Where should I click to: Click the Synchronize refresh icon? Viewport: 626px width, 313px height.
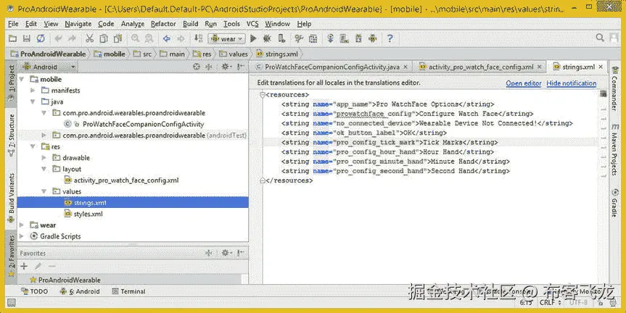41,38
